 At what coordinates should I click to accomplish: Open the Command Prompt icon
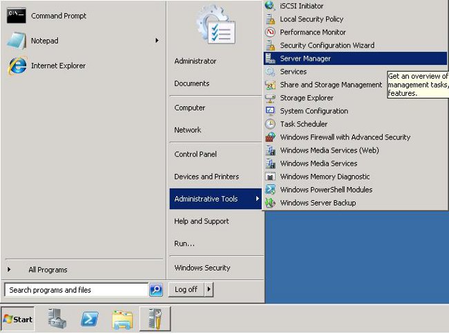point(17,16)
